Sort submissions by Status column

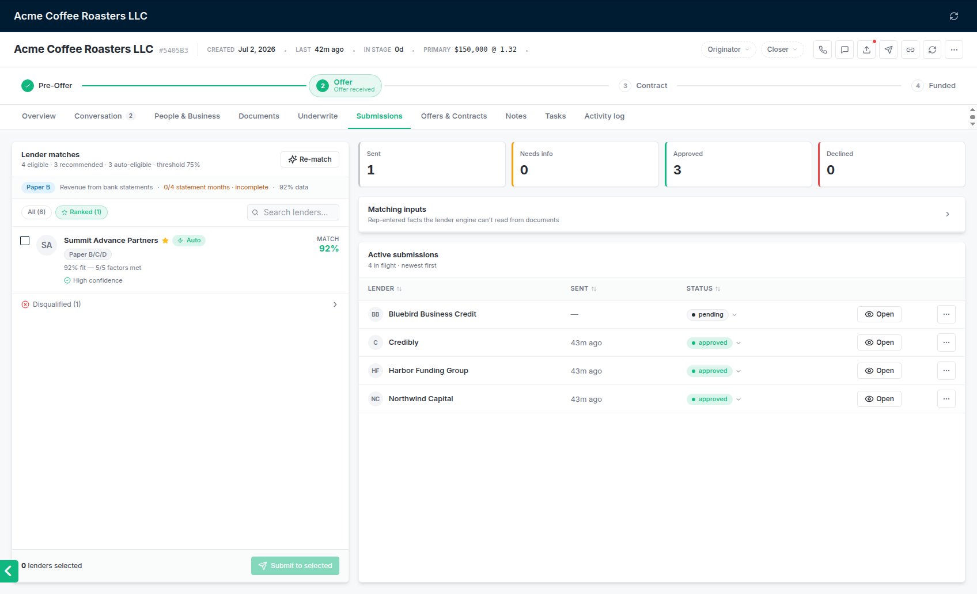[703, 288]
